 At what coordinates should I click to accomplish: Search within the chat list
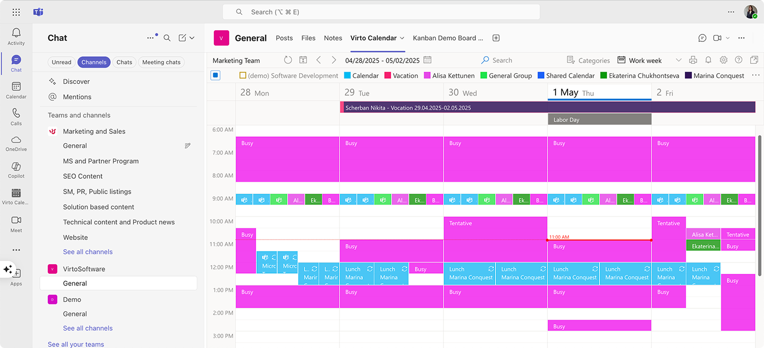click(167, 38)
